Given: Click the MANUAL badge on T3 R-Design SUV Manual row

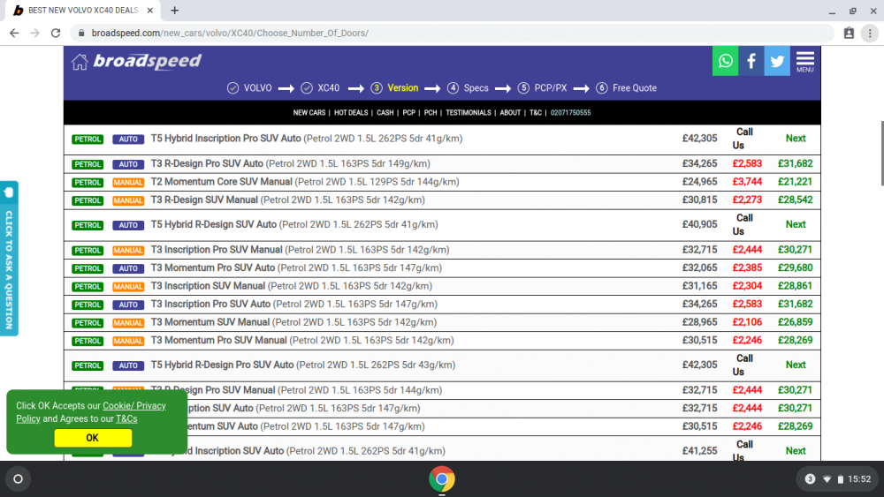Looking at the screenshot, I should pyautogui.click(x=128, y=200).
